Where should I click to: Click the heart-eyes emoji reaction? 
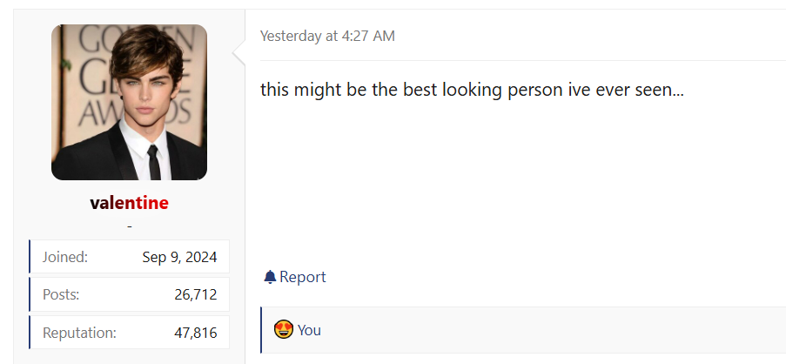(283, 330)
